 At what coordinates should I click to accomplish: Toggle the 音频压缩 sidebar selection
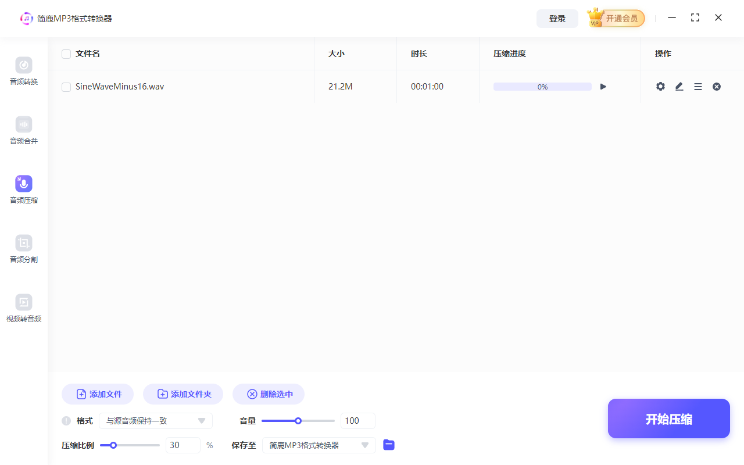(x=23, y=189)
